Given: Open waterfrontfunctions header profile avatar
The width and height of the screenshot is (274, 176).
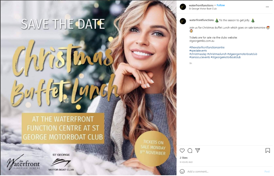Looking at the screenshot, I should (x=183, y=7).
